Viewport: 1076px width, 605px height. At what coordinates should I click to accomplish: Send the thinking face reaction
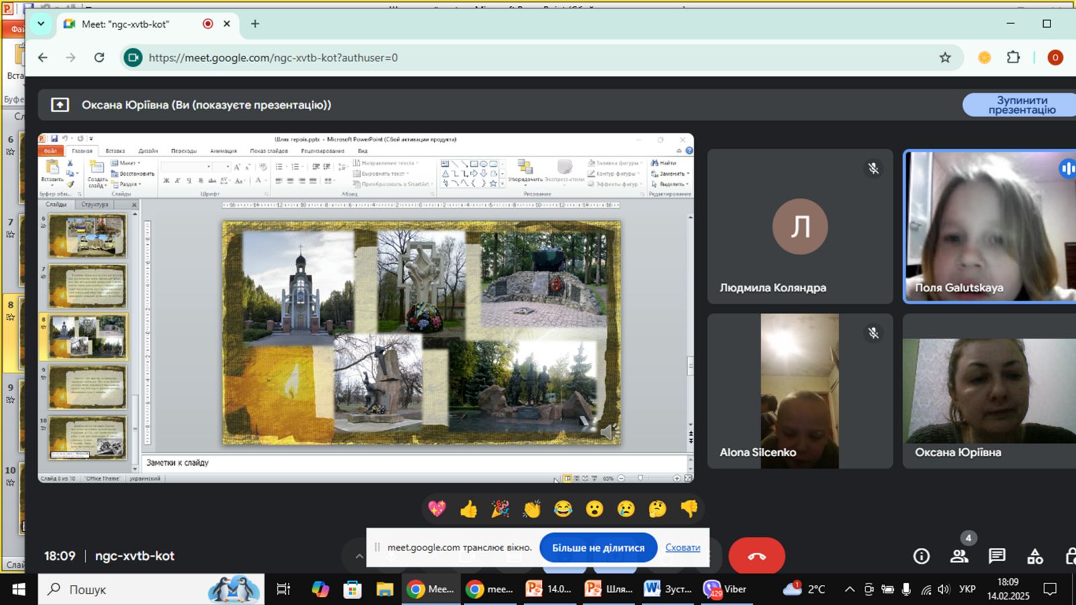(658, 509)
